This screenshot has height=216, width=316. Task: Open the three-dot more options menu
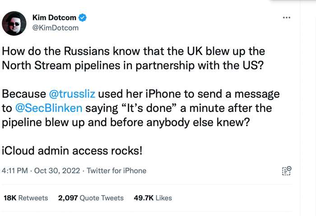tap(286, 17)
